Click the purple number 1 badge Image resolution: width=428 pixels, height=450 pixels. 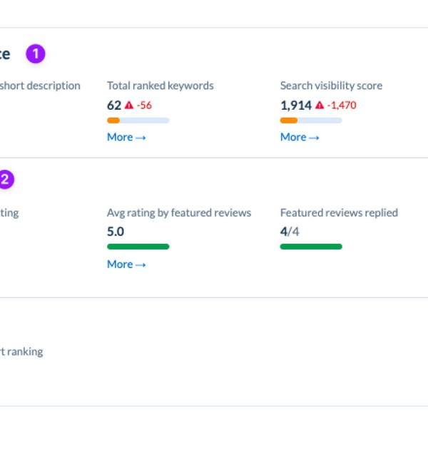pyautogui.click(x=36, y=53)
